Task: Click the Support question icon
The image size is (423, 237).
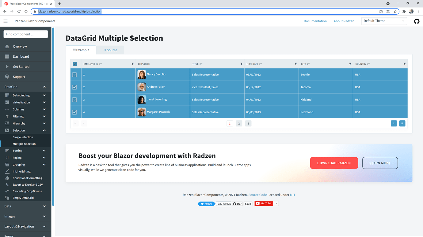Action: coord(7,77)
